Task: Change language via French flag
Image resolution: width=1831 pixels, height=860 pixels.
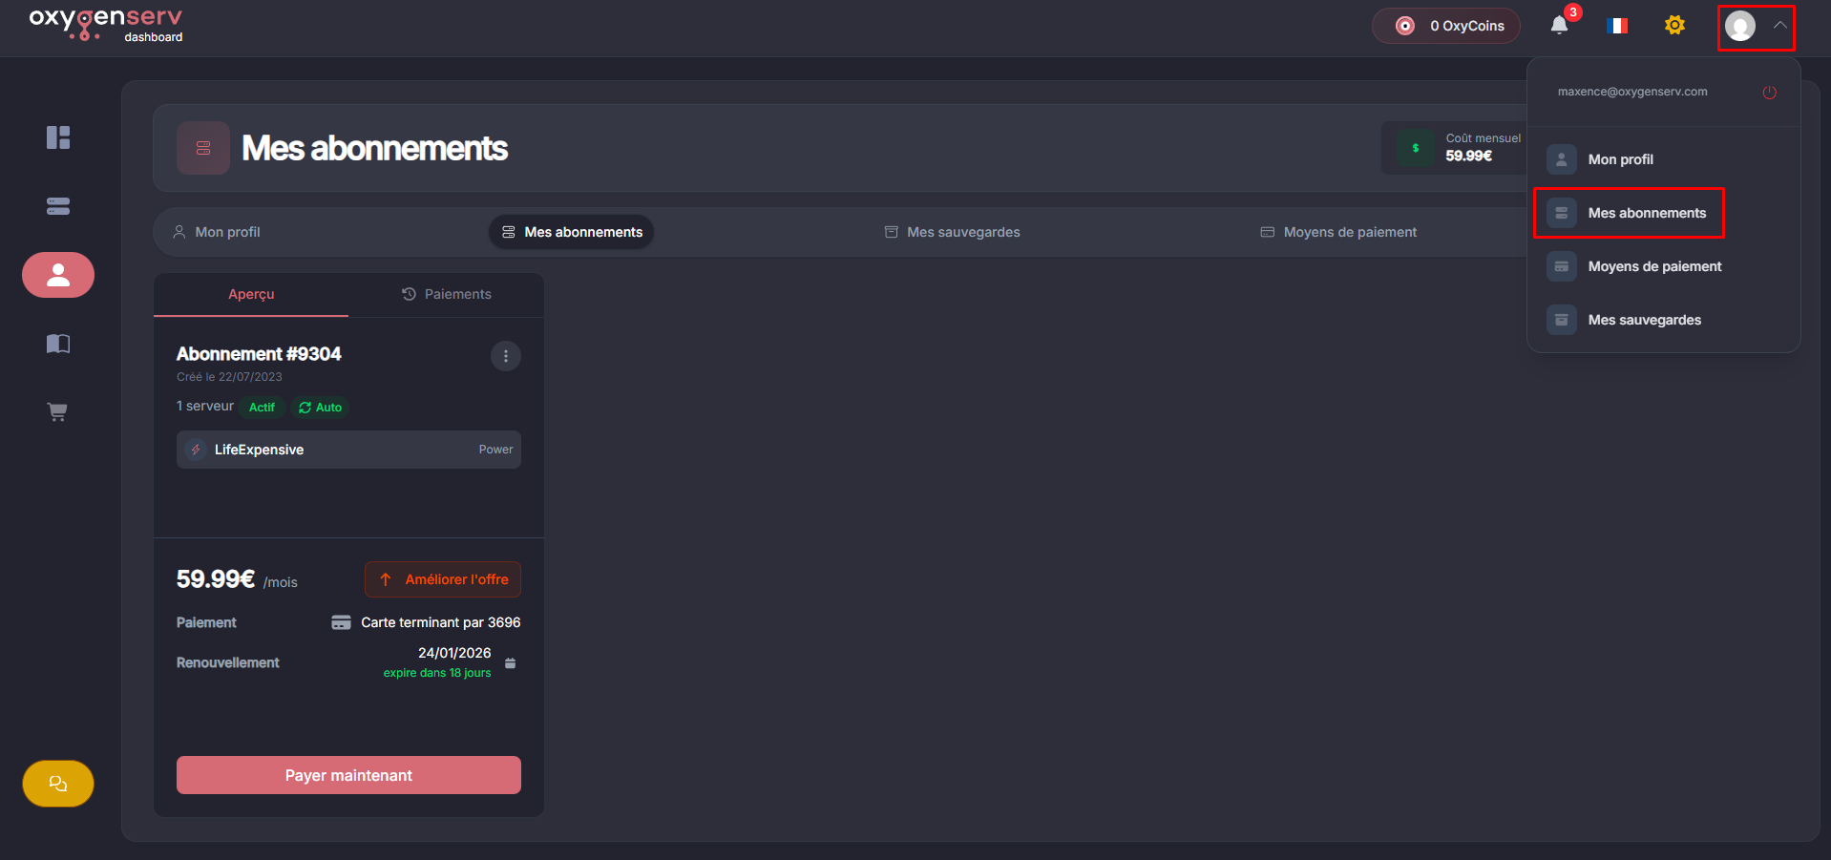Action: pyautogui.click(x=1617, y=26)
